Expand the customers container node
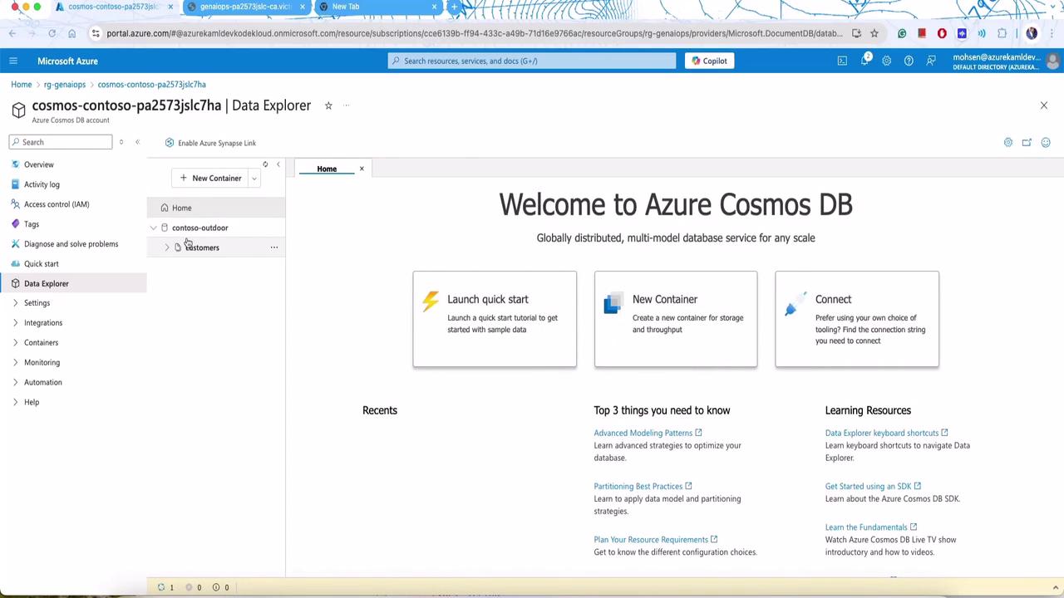 tap(167, 248)
